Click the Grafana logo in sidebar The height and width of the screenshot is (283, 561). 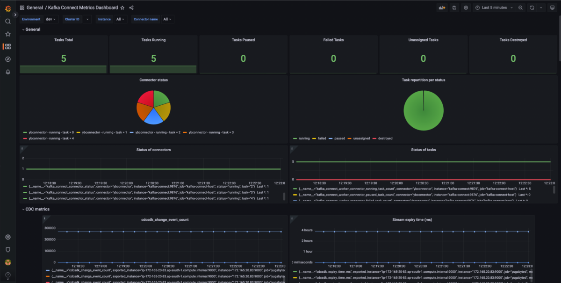point(7,7)
